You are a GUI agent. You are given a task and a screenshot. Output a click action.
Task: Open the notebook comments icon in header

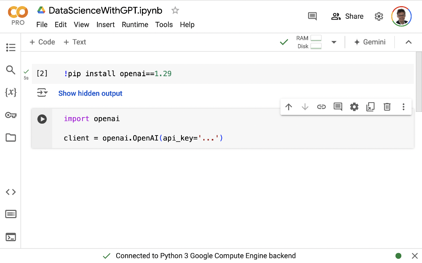click(312, 16)
